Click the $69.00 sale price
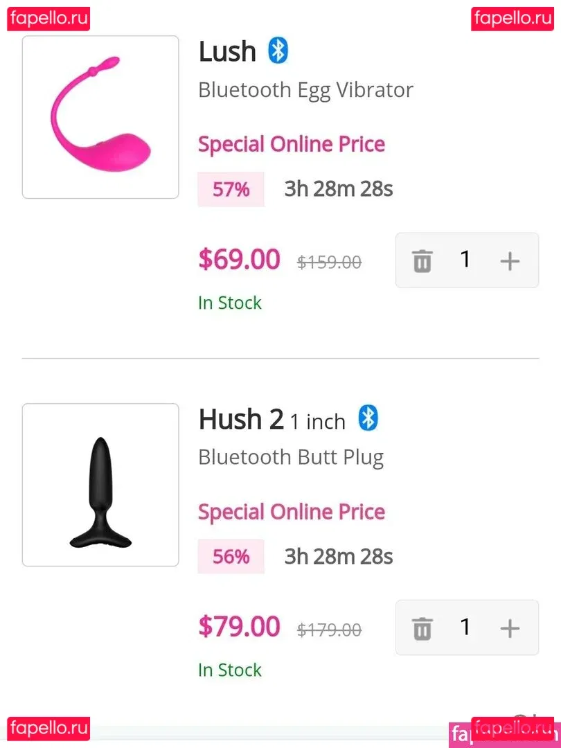The width and height of the screenshot is (561, 748). click(x=239, y=260)
